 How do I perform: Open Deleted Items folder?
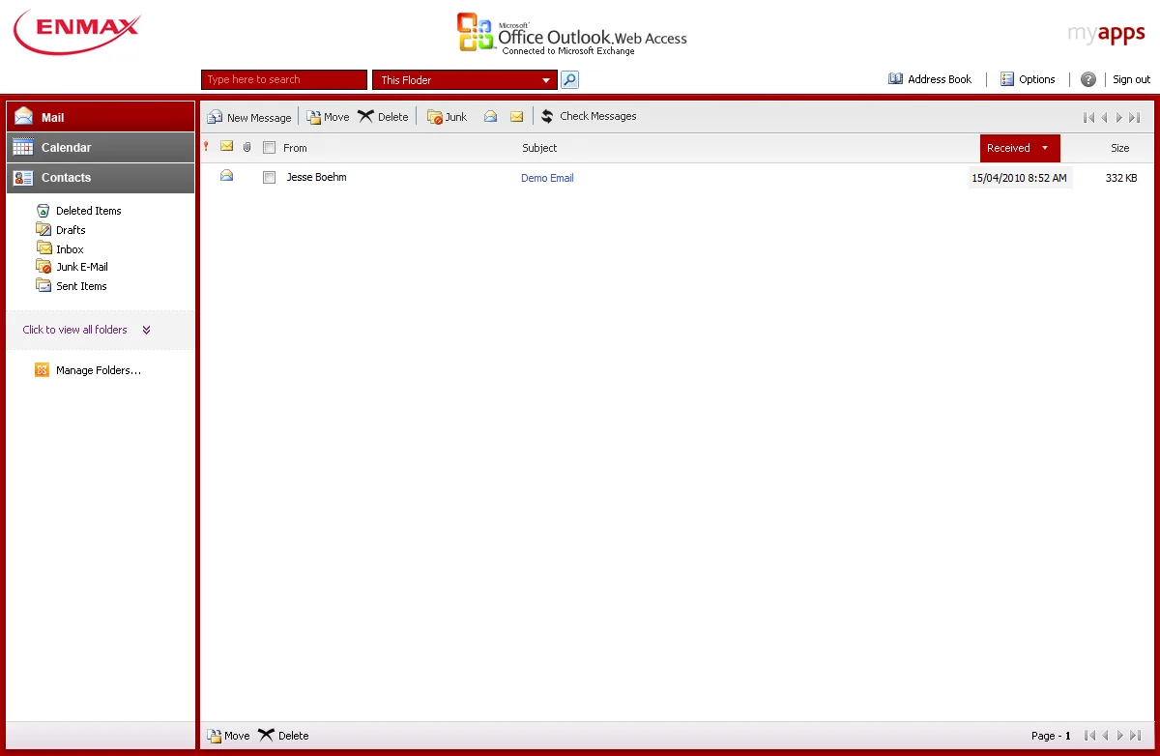78,211
